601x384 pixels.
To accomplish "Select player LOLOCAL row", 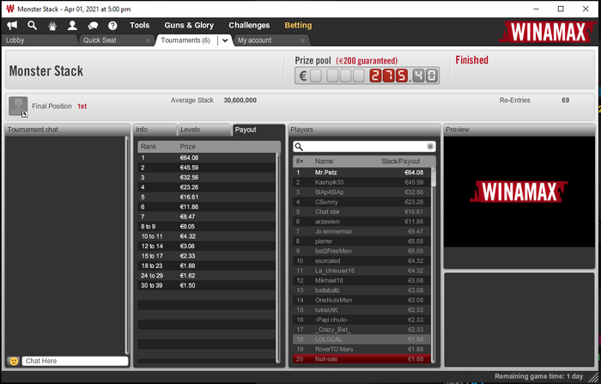I will click(361, 339).
